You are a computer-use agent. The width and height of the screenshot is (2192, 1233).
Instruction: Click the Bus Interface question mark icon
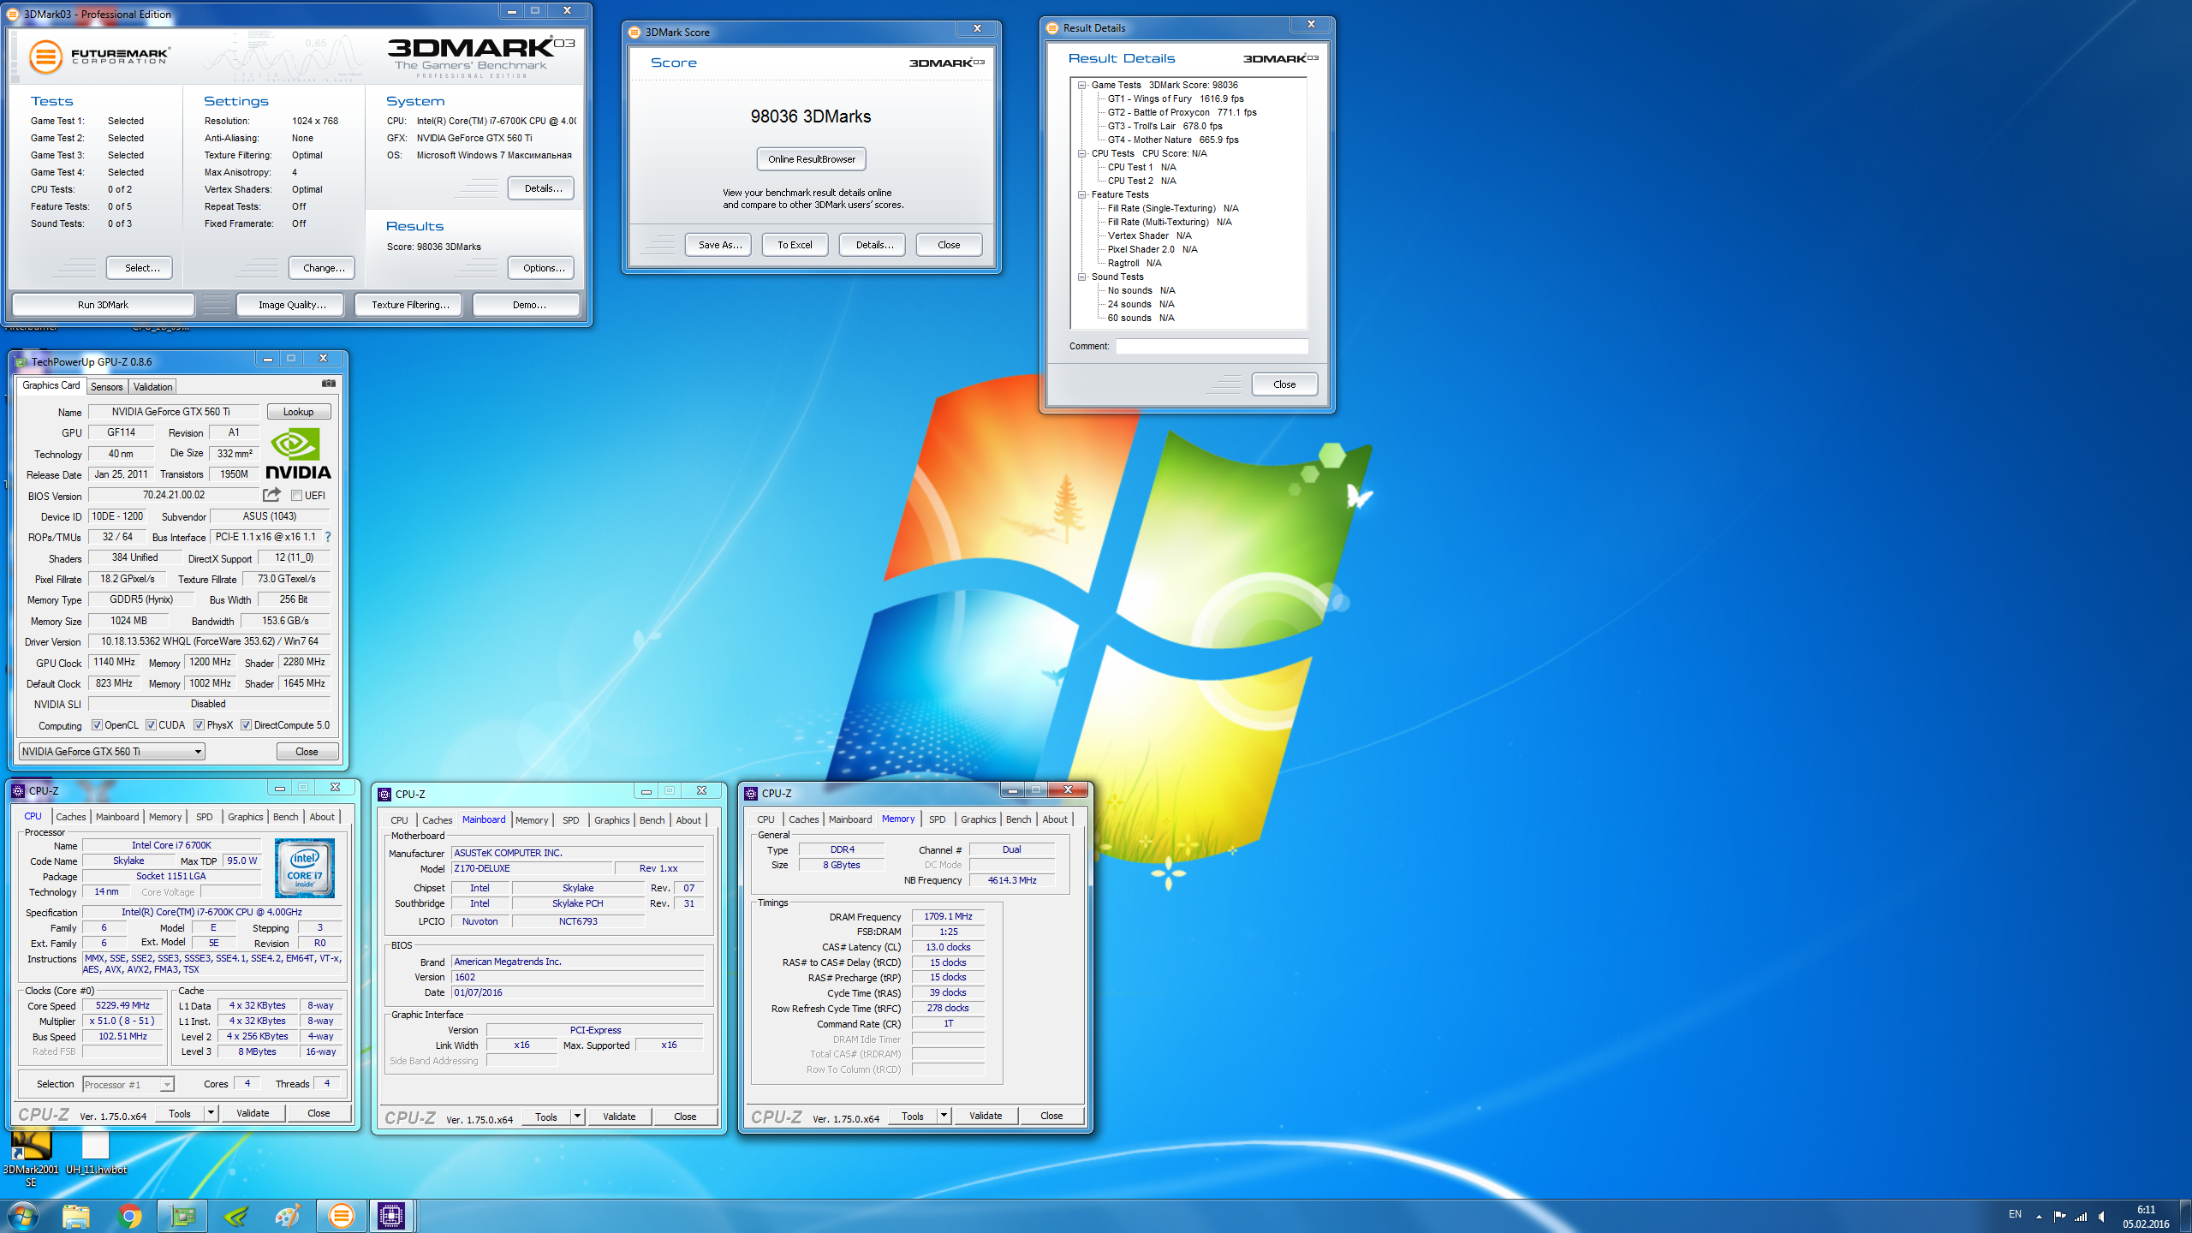[x=327, y=537]
